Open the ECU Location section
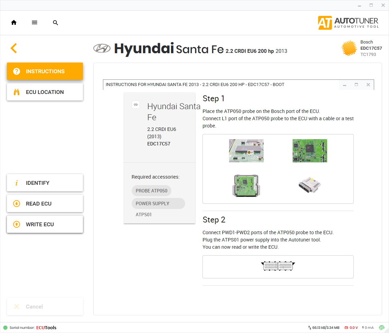This screenshot has width=389, height=333. (x=45, y=92)
